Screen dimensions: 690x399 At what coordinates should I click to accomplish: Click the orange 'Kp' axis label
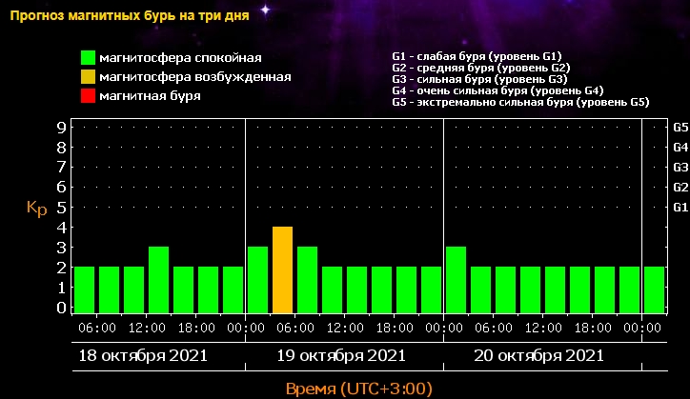coord(36,207)
